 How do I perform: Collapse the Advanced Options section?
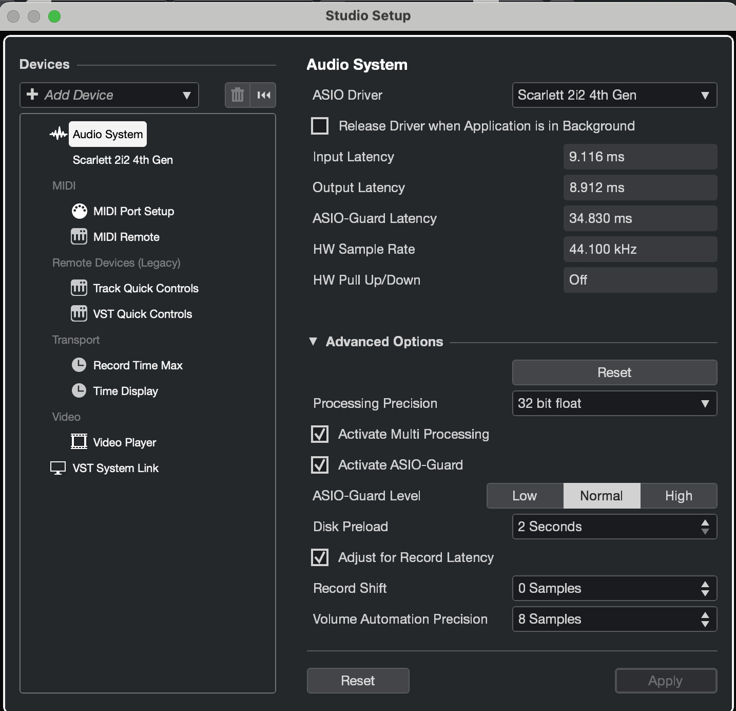pyautogui.click(x=313, y=342)
